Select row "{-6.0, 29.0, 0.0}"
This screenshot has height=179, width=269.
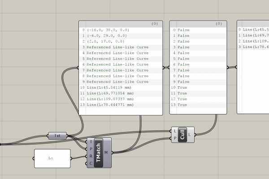[121, 36]
